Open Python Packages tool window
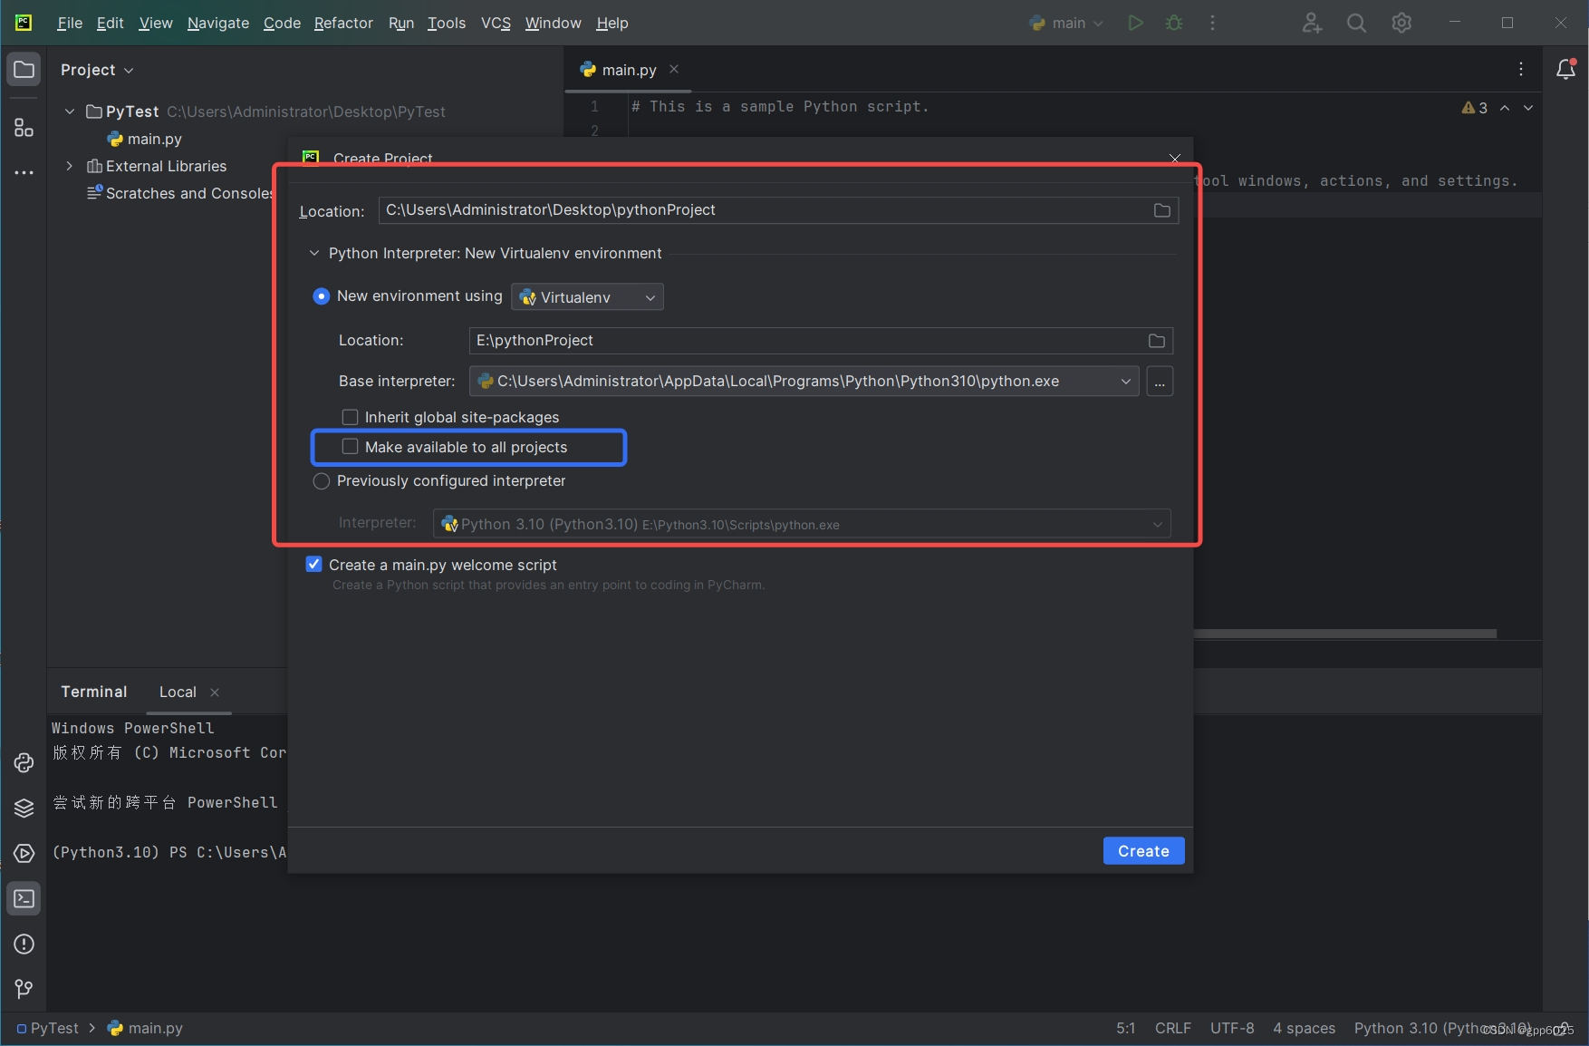Viewport: 1589px width, 1046px height. tap(24, 808)
